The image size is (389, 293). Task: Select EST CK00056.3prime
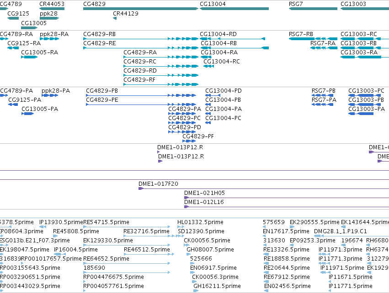(x=193, y=282)
